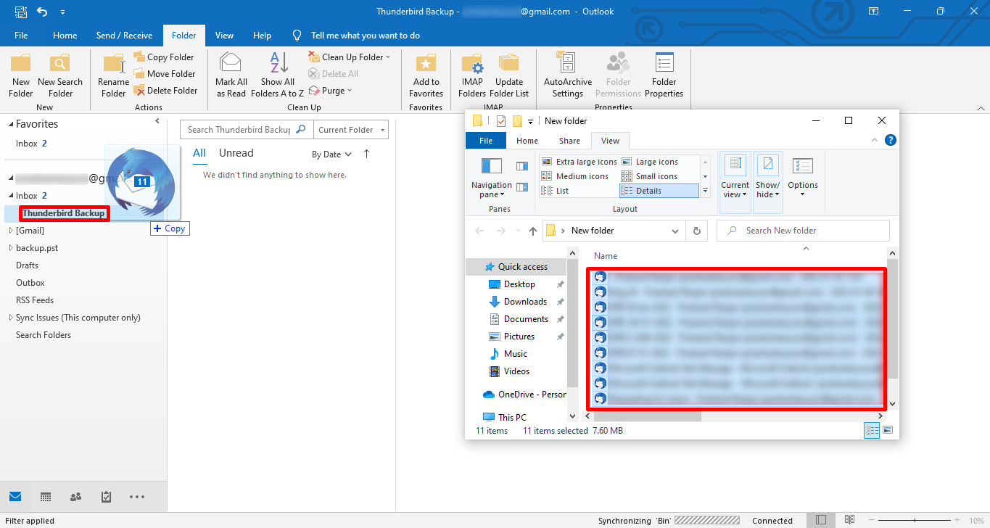Viewport: 990px width, 528px height.
Task: Switch to the Home tab in Outlook
Action: coord(65,36)
